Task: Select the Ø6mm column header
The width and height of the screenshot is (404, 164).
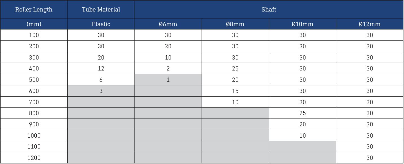Action: point(168,24)
